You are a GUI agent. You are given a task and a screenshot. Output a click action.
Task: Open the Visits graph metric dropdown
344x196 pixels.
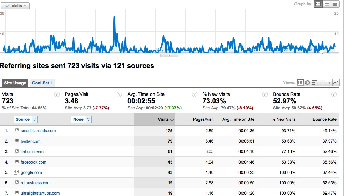click(x=15, y=6)
